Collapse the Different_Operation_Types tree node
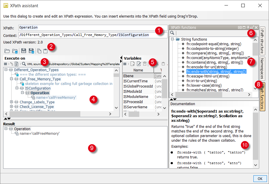The width and height of the screenshot is (269, 184). (6, 70)
